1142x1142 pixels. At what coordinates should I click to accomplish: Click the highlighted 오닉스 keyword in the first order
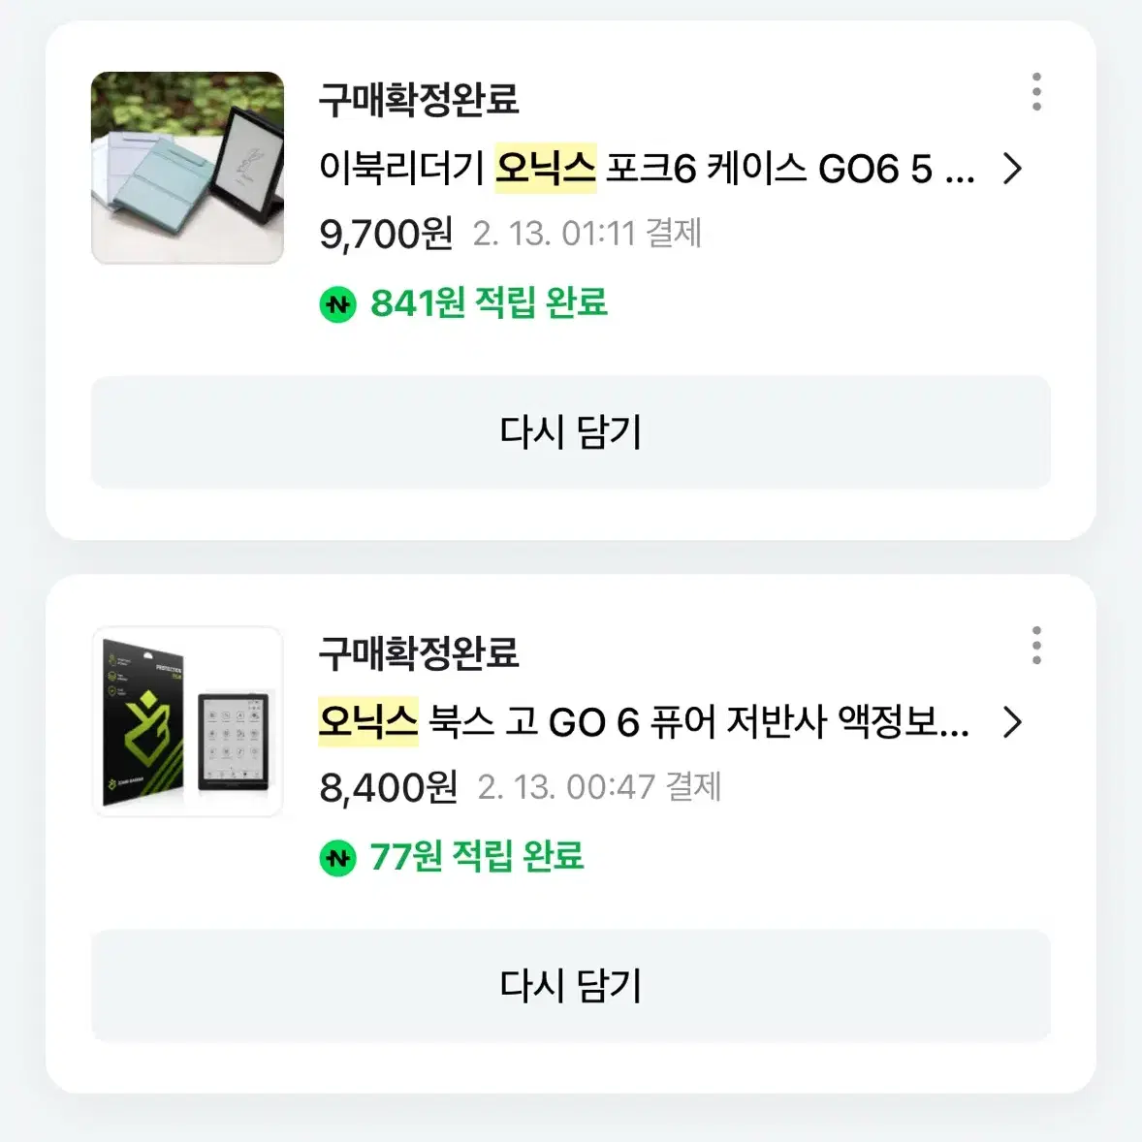tap(545, 168)
